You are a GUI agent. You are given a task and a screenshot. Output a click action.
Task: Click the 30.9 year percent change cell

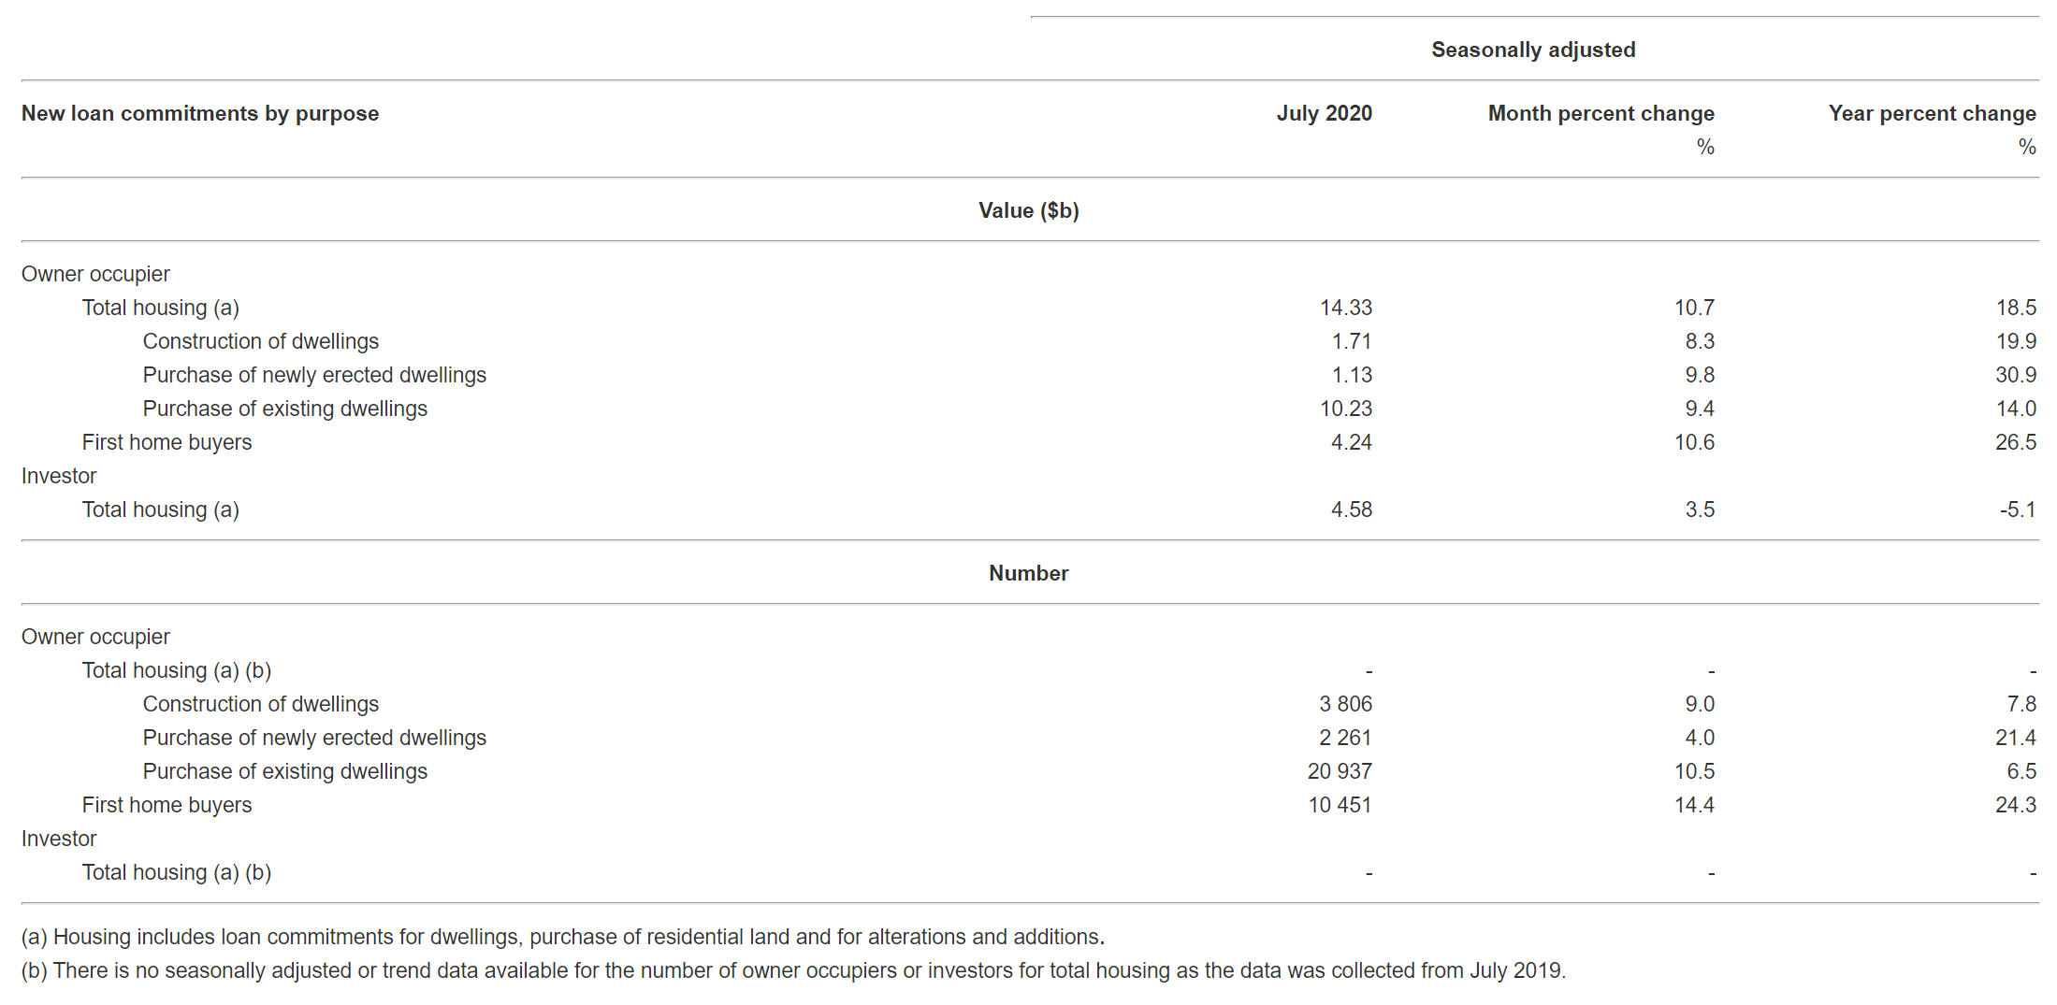coord(2015,375)
